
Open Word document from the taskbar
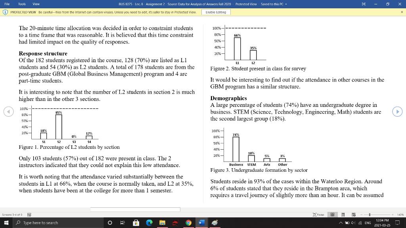pyautogui.click(x=201, y=222)
